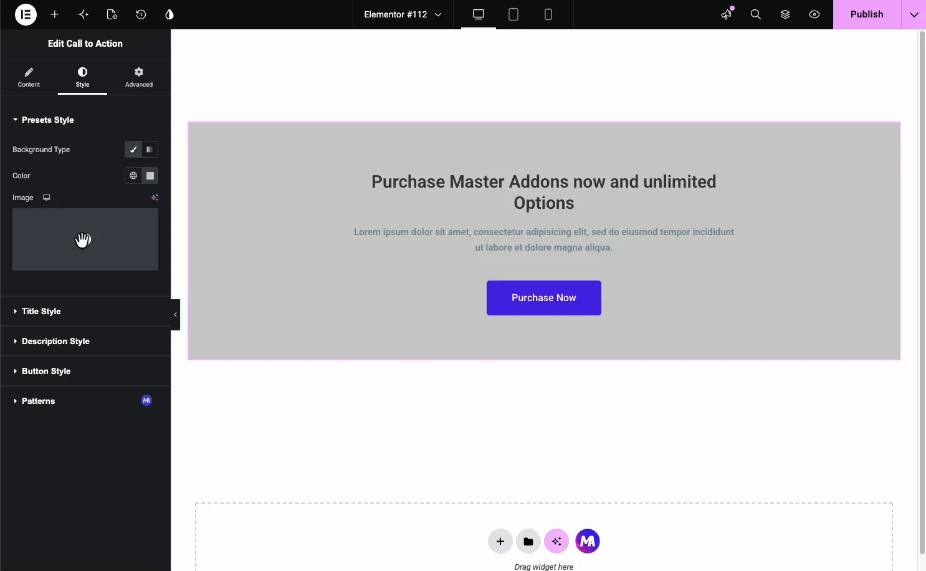Screen dimensions: 926x571
Task: Open the Elementor #112 document dropdown
Action: click(403, 14)
